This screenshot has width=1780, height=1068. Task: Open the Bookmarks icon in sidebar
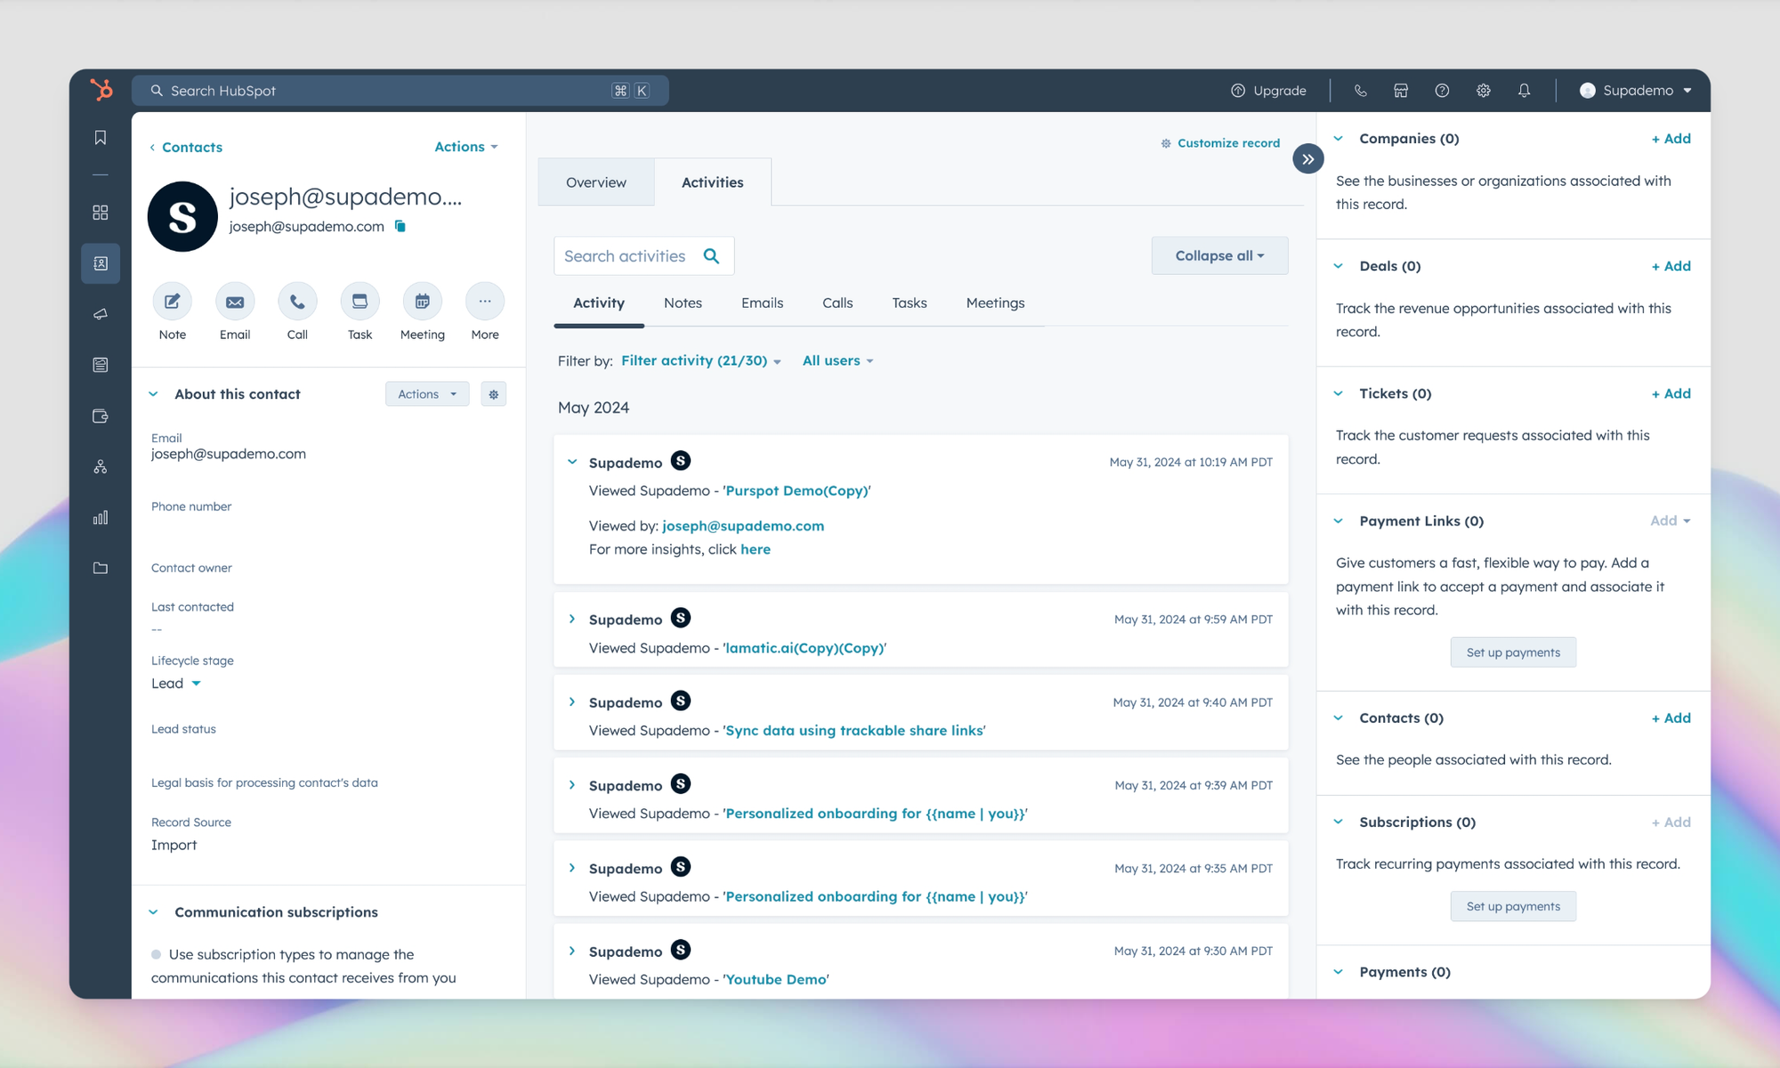point(101,137)
